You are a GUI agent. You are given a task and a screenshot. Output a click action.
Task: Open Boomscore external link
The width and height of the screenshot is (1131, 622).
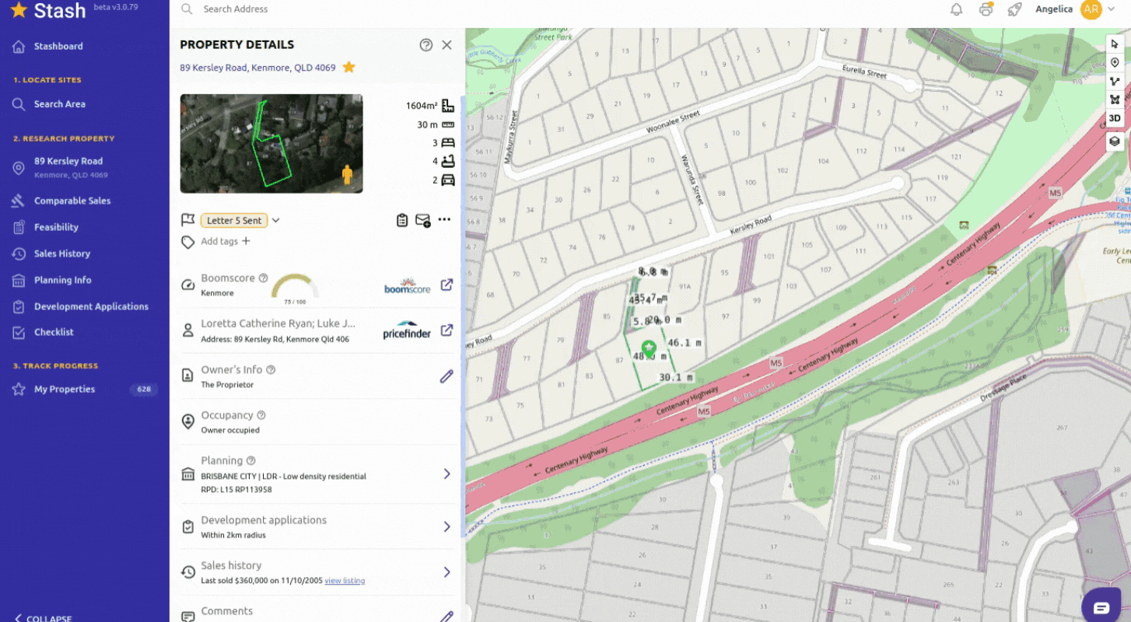[446, 285]
